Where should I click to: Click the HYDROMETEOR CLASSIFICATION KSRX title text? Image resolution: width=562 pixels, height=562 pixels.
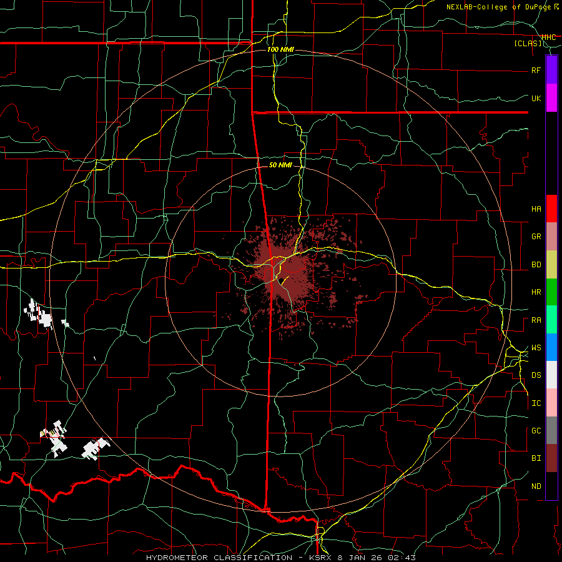point(280,558)
